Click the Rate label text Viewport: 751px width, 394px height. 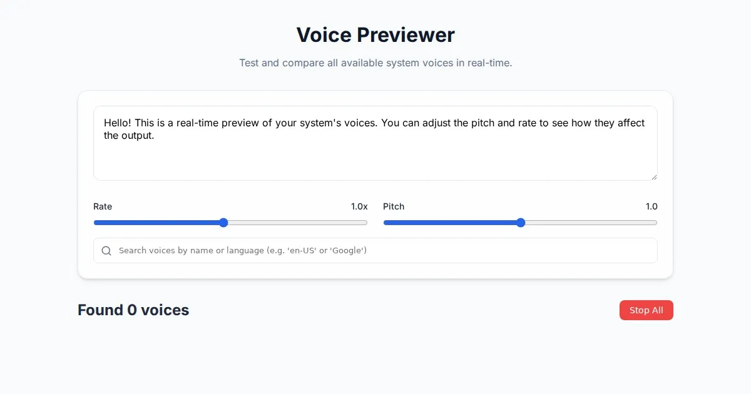pyautogui.click(x=103, y=206)
